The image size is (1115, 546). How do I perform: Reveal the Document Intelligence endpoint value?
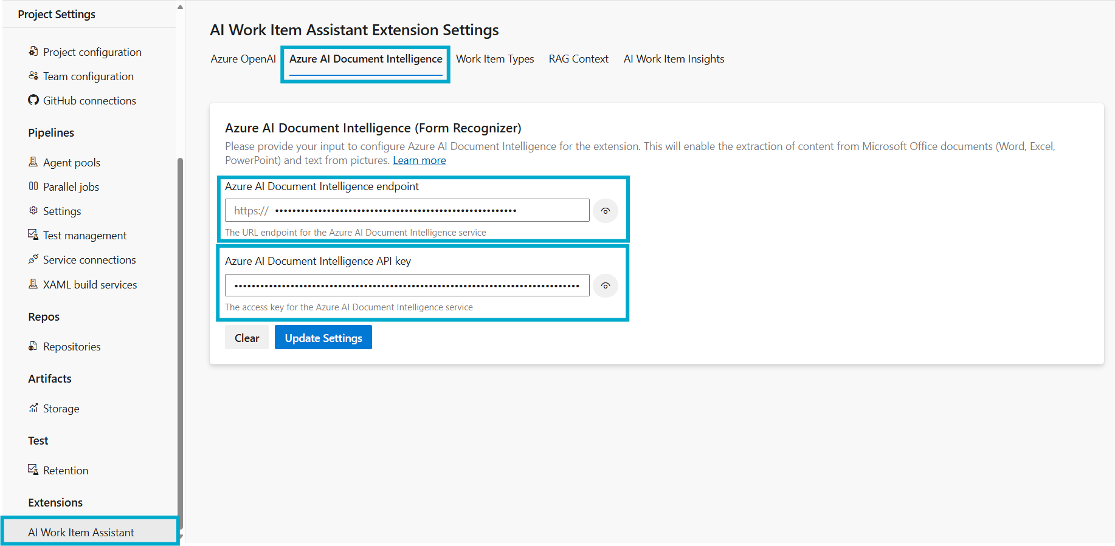pos(606,211)
